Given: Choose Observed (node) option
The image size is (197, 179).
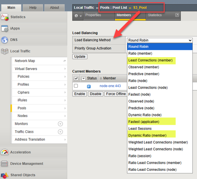Looking at the screenshot, I should click(160, 101).
